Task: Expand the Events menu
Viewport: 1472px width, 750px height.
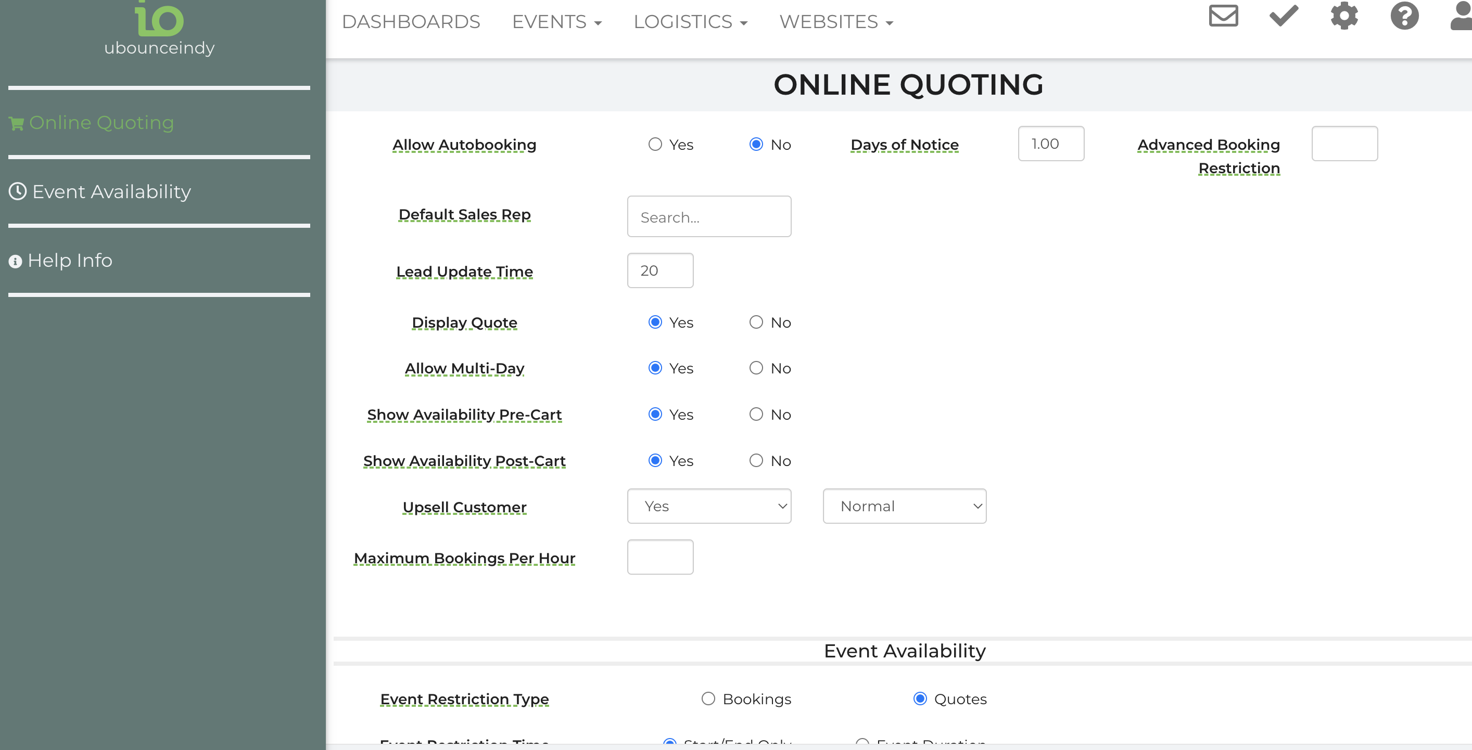Action: (556, 22)
